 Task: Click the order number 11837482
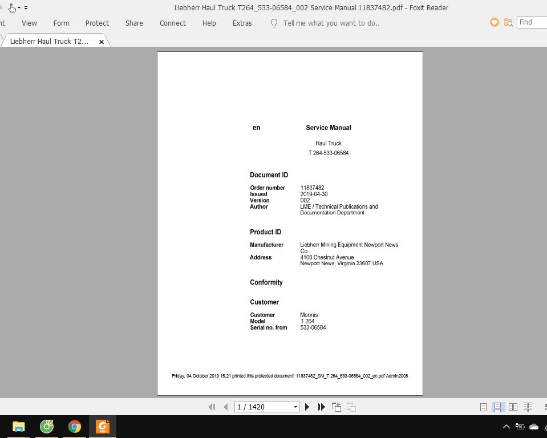tap(312, 188)
